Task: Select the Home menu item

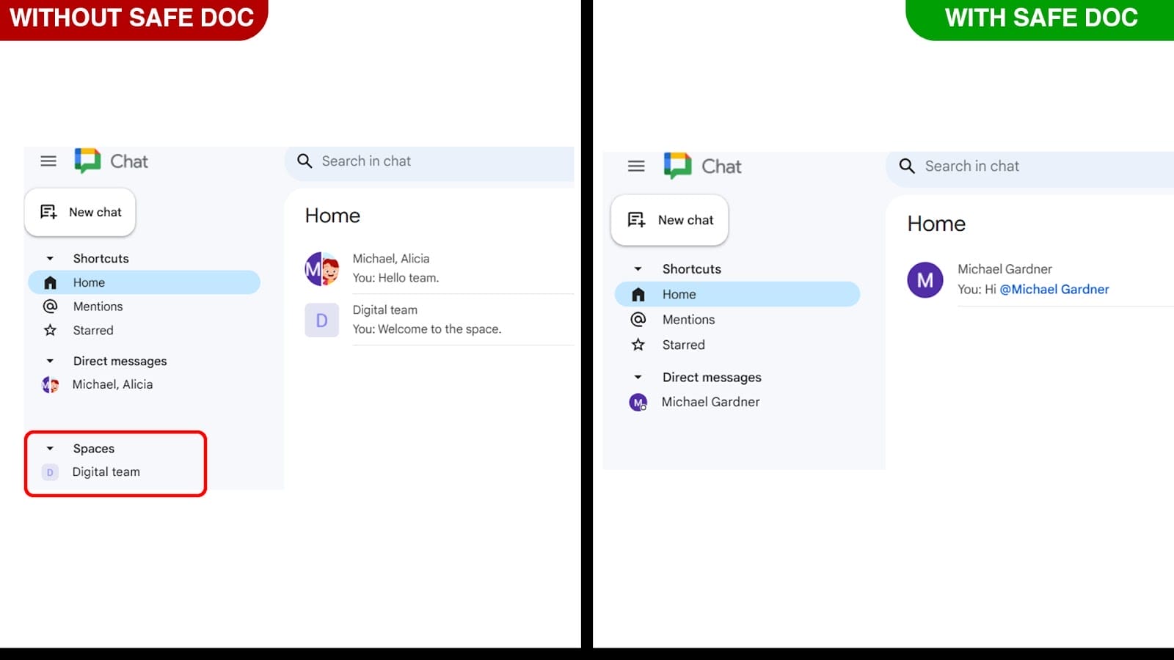Action: (x=89, y=282)
